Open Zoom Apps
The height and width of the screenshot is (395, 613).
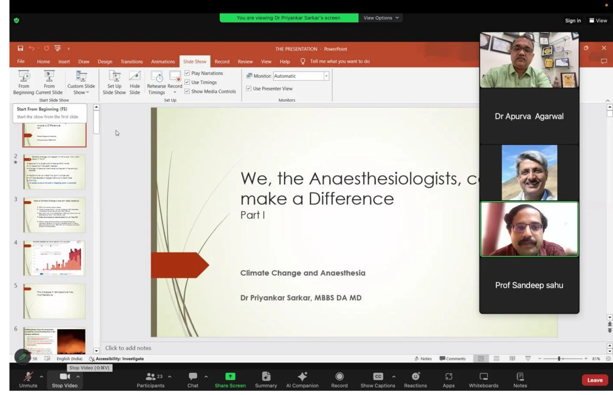(449, 379)
